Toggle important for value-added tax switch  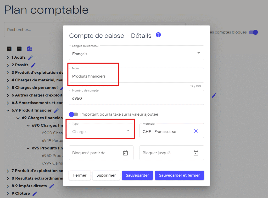click(74, 114)
